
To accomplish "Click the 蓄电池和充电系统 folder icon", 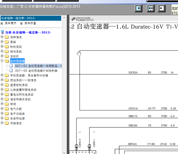I will (7, 94).
